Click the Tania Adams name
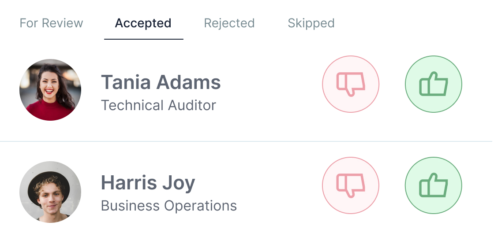 (x=161, y=82)
